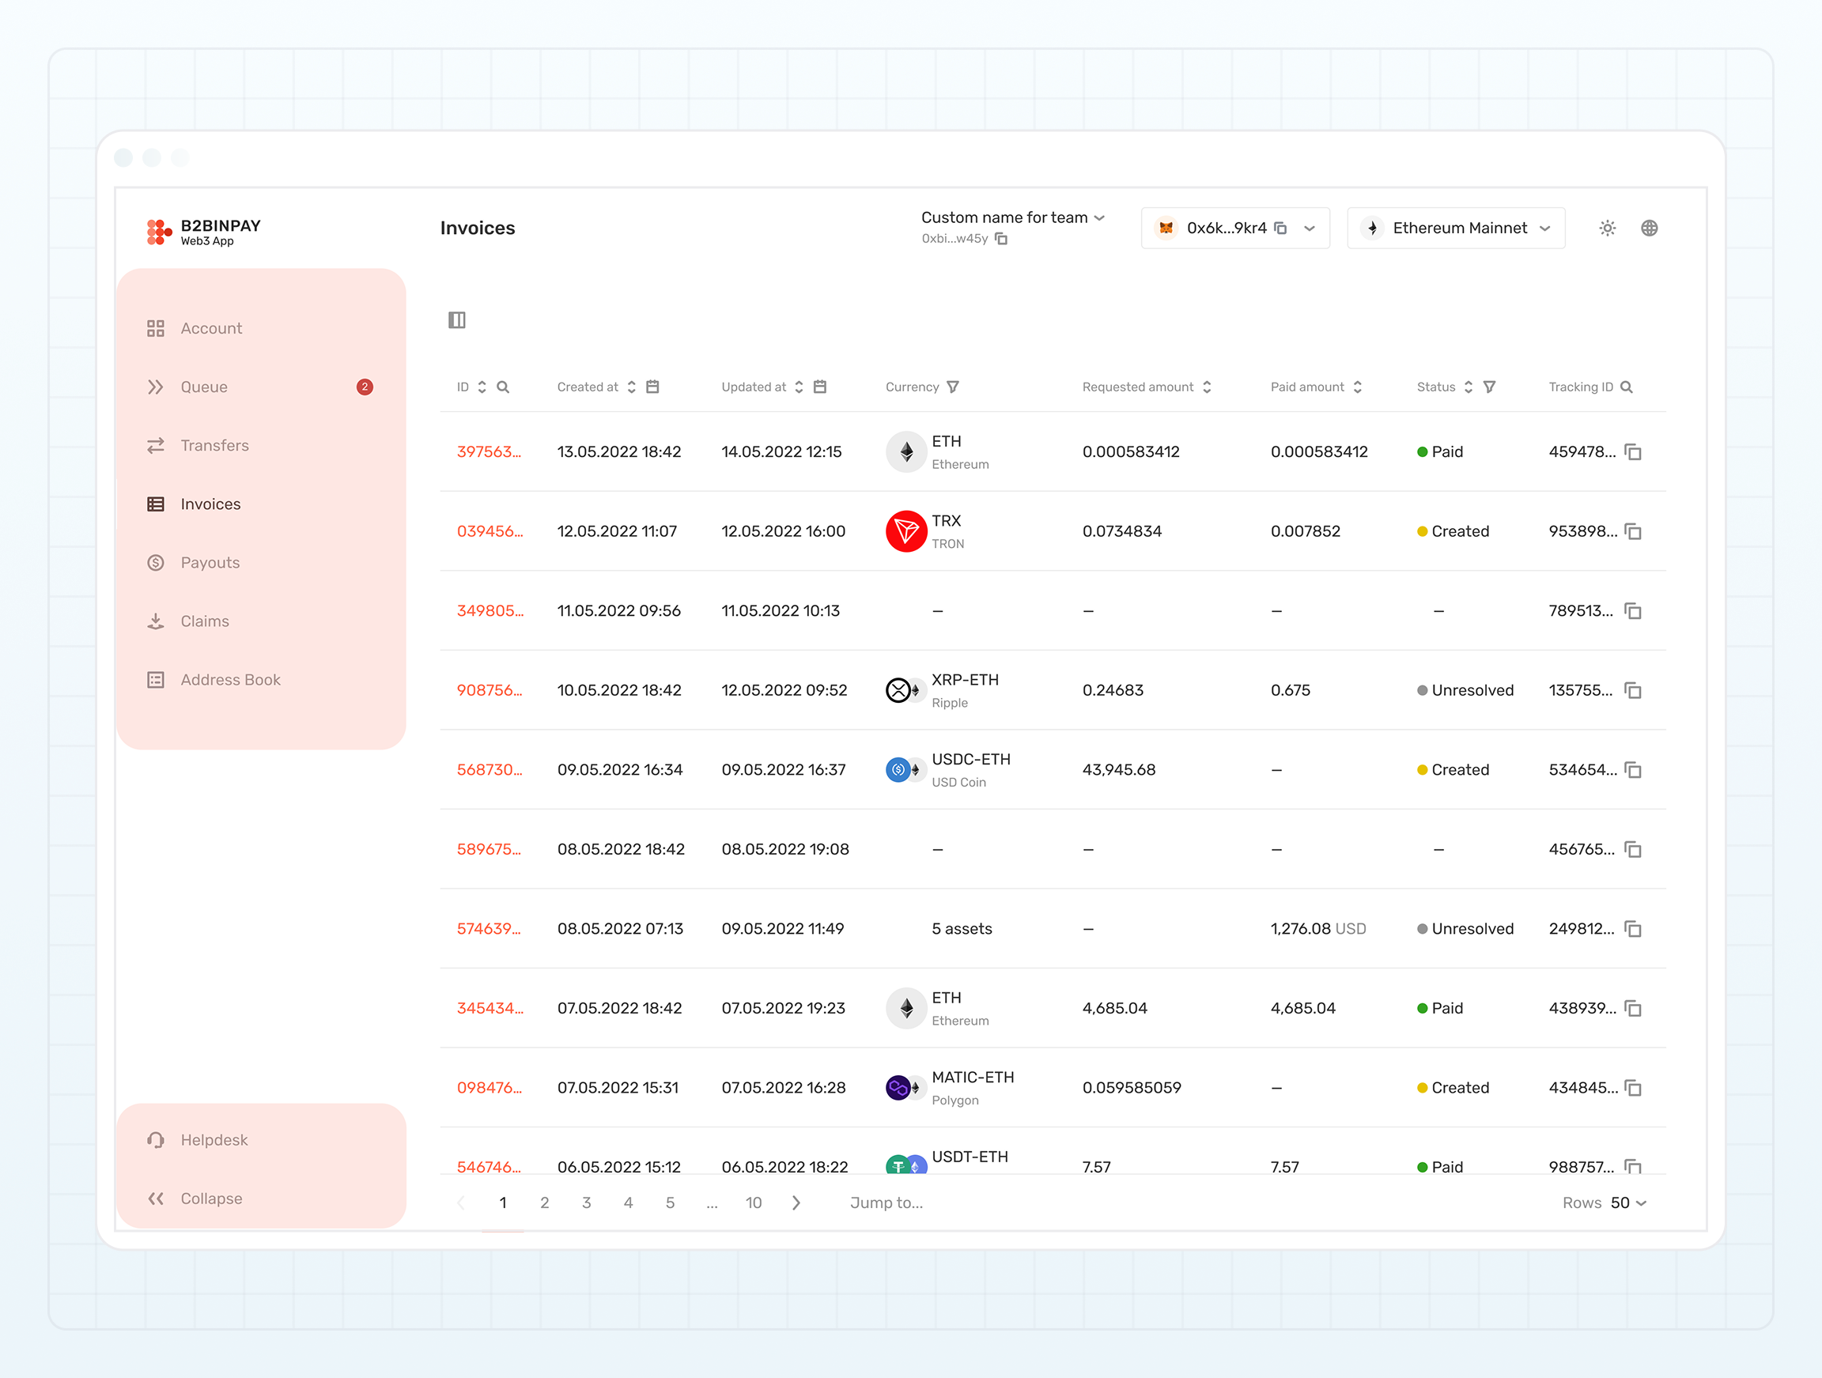The width and height of the screenshot is (1822, 1378).
Task: Open Payouts in the sidebar
Action: [x=210, y=563]
